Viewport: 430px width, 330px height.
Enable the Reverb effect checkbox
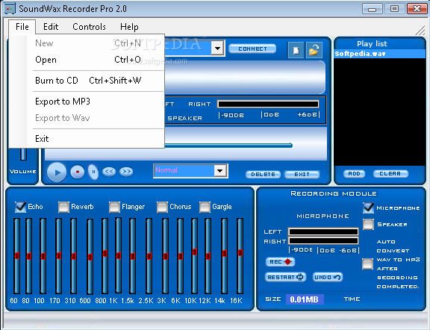click(x=63, y=207)
